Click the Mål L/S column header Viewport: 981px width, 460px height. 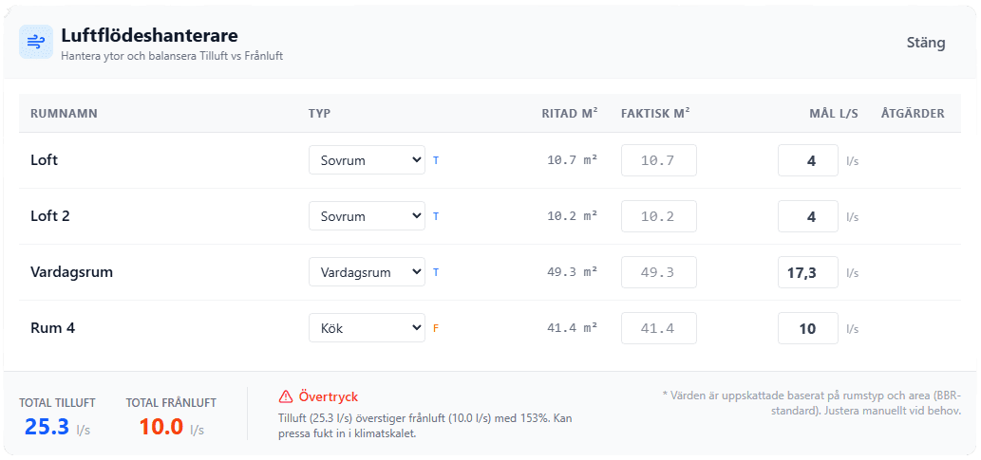(x=833, y=114)
